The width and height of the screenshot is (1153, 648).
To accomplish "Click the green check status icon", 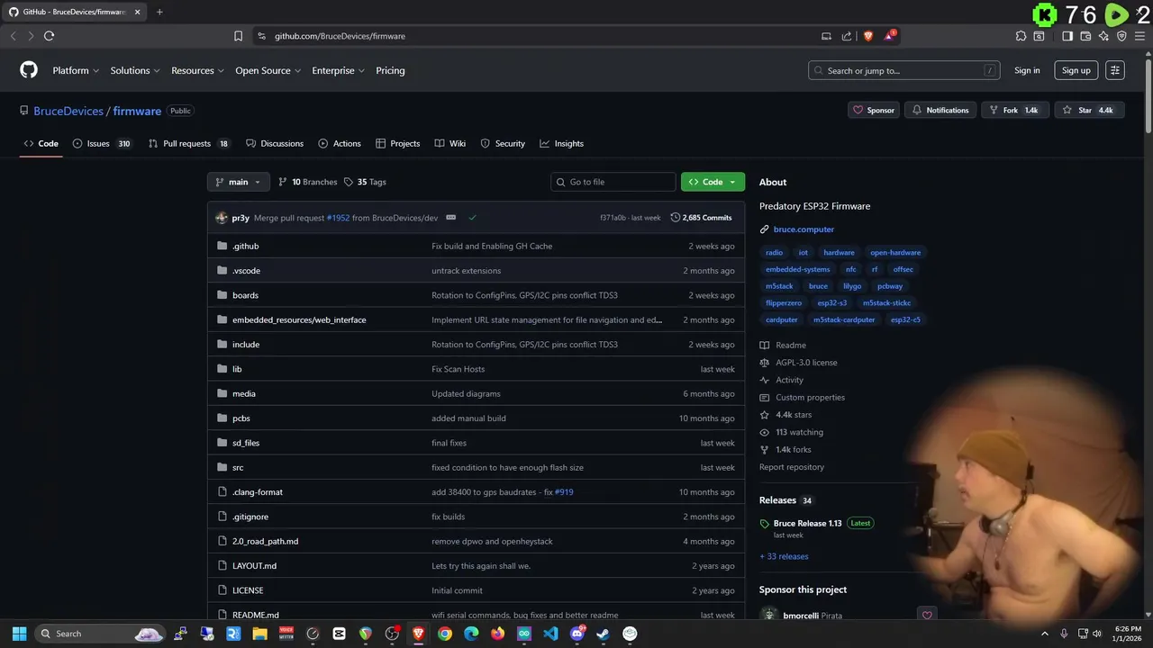I will (472, 218).
